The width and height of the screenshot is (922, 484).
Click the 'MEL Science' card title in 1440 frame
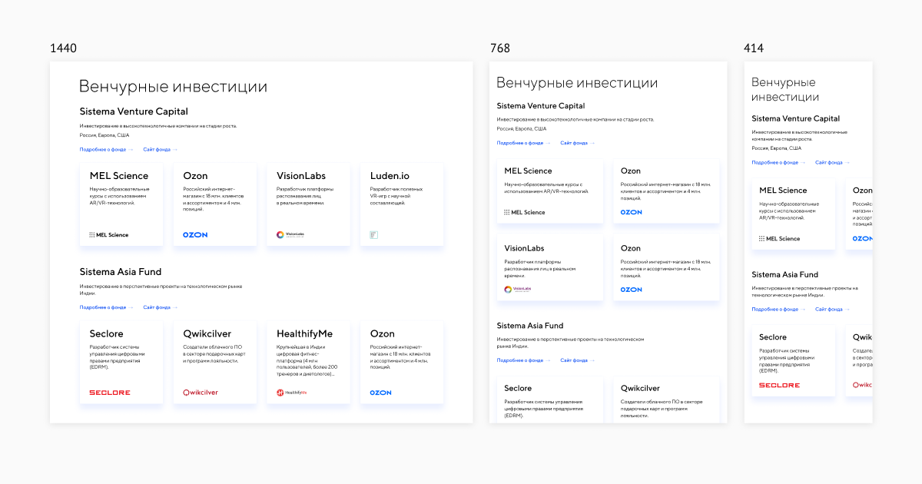point(119,176)
